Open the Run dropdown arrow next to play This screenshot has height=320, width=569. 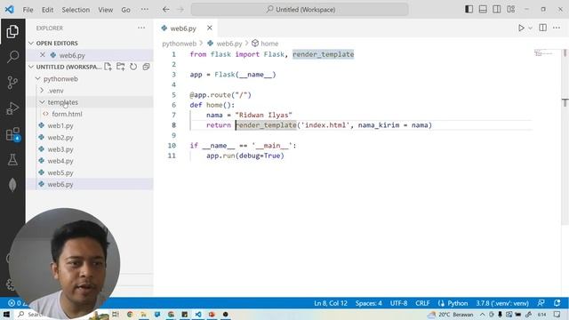click(x=530, y=28)
